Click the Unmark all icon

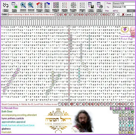pyautogui.click(x=82, y=5)
